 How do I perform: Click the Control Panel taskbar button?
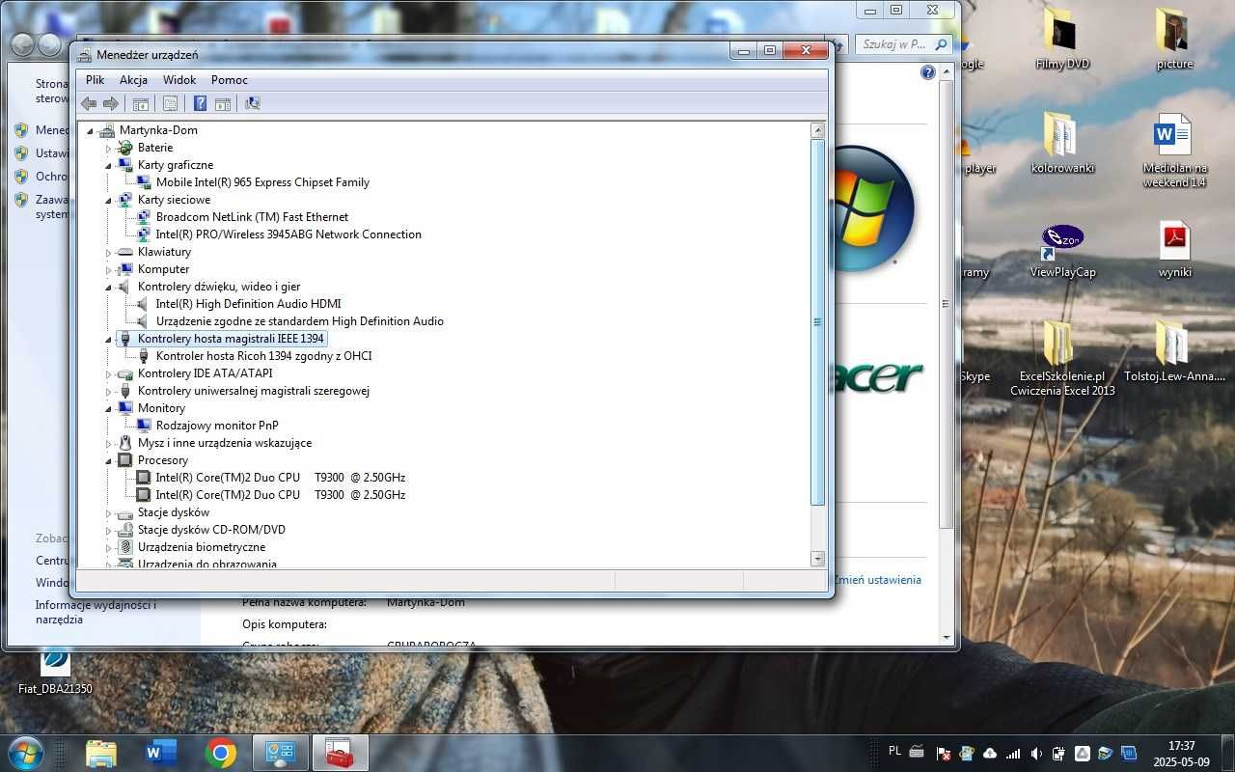point(280,753)
